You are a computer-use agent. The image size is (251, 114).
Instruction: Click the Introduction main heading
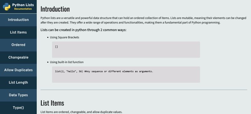55,9
